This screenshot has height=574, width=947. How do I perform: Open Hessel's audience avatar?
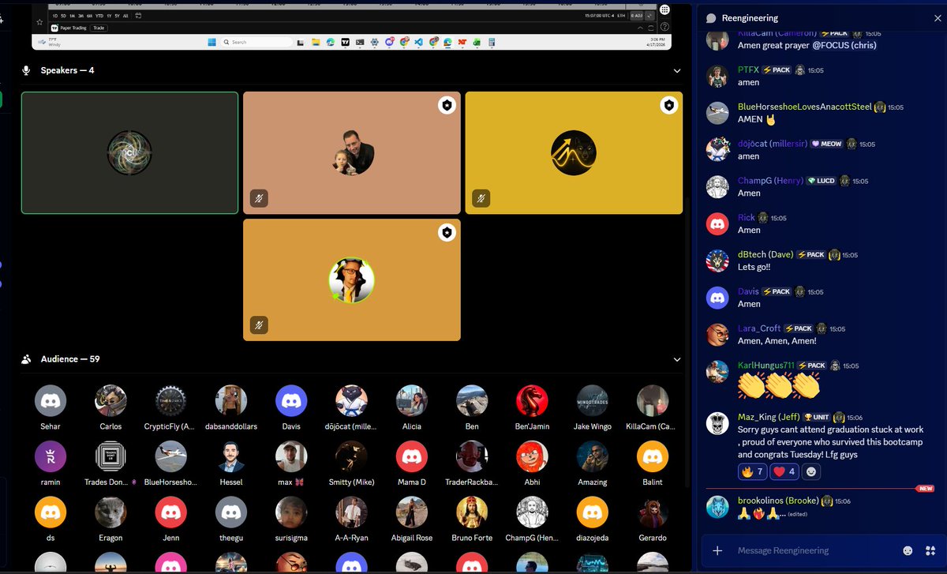click(x=231, y=456)
